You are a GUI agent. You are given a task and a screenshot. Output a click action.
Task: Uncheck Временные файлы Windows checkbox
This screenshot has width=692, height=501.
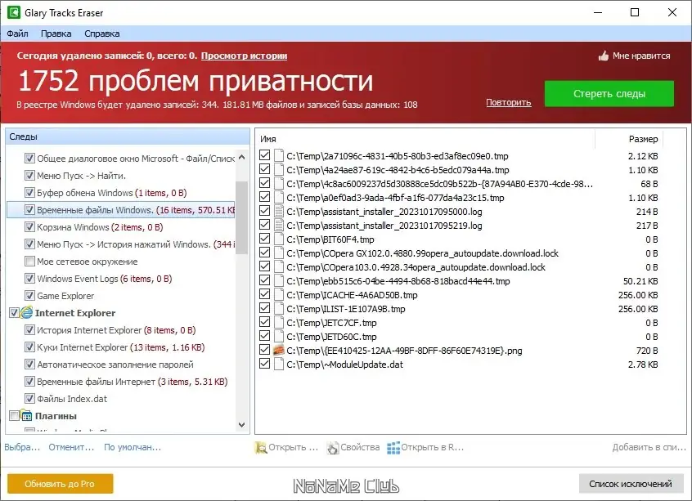pyautogui.click(x=29, y=210)
